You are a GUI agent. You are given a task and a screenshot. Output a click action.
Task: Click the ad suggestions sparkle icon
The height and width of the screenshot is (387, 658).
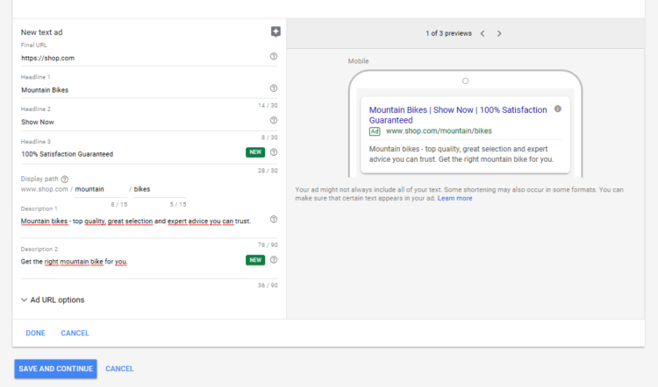[x=275, y=32]
